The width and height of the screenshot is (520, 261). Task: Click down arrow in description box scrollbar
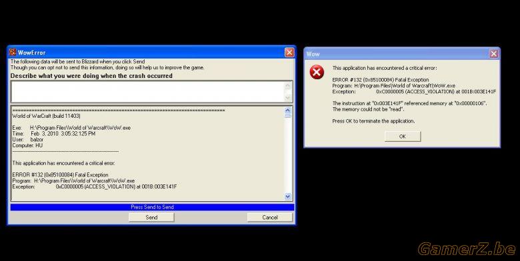[x=288, y=98]
